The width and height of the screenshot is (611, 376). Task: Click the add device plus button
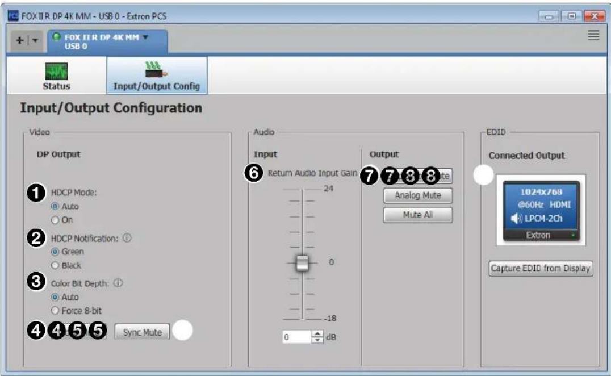pos(19,40)
